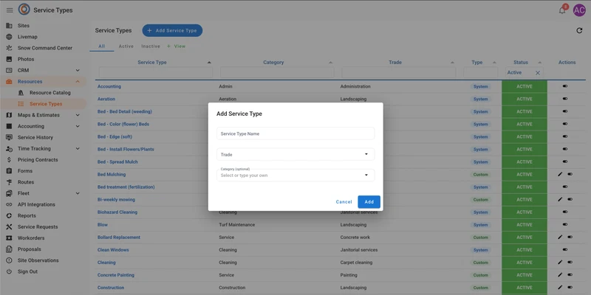Edit the Bollard Replacement row pencil icon
This screenshot has width=591, height=295.
coord(560,237)
